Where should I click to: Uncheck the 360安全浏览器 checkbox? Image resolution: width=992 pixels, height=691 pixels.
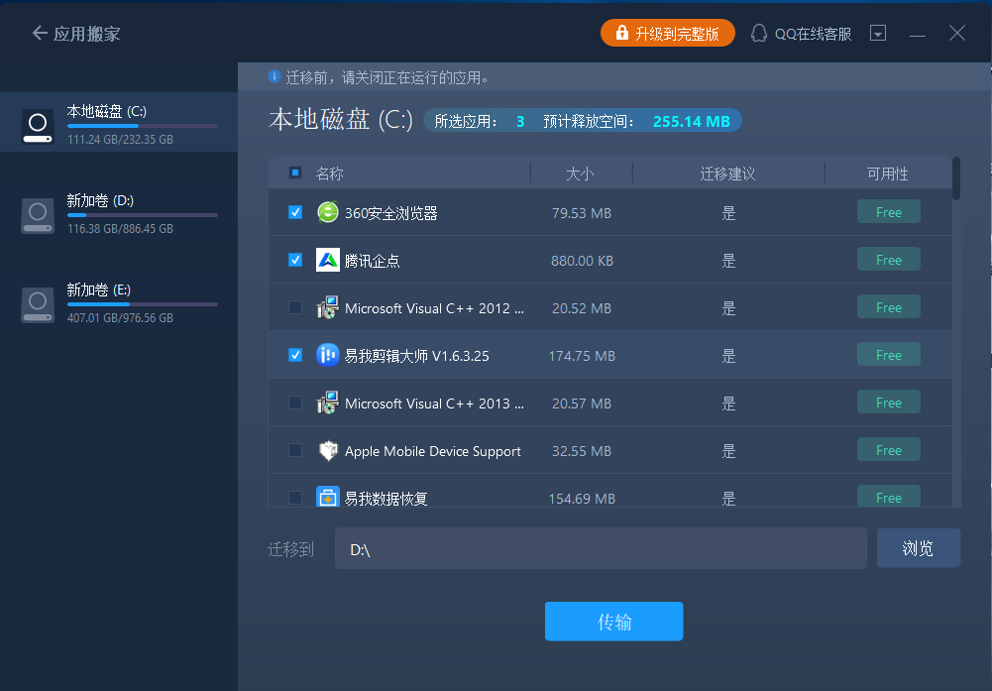click(294, 212)
